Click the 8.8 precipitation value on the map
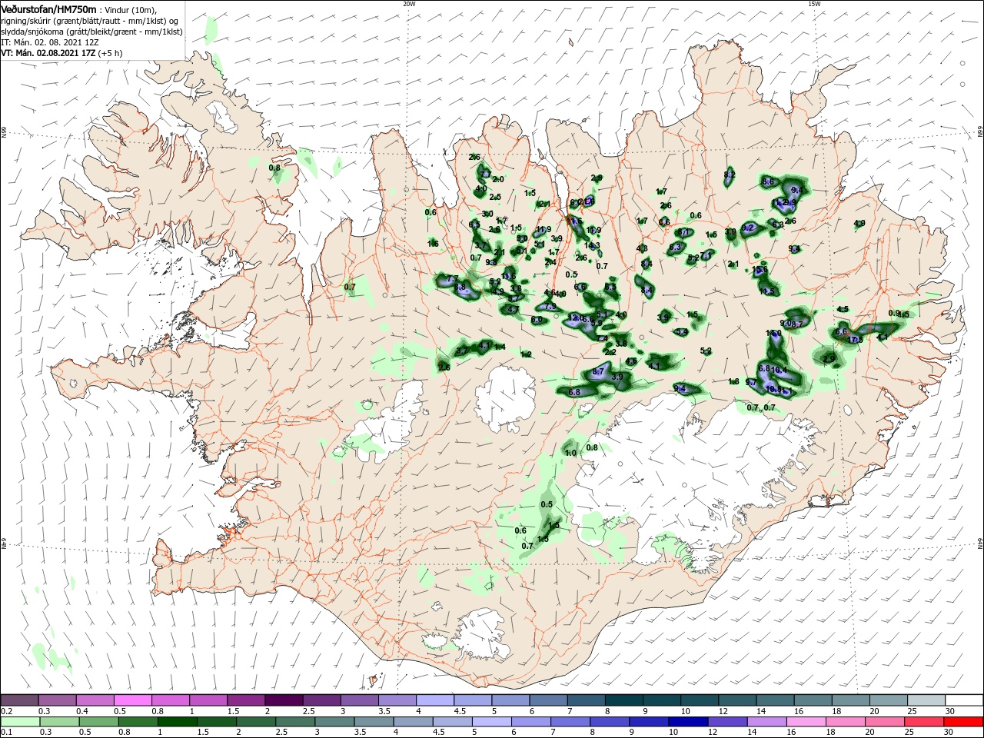Screen dimensions: 984x738 click(x=460, y=288)
